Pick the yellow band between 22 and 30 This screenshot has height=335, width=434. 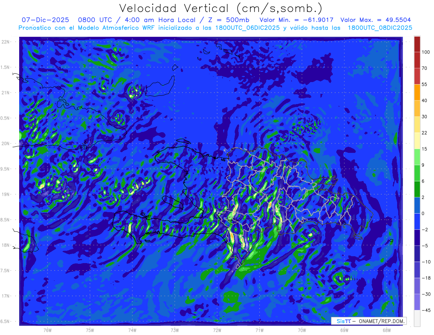pyautogui.click(x=417, y=125)
